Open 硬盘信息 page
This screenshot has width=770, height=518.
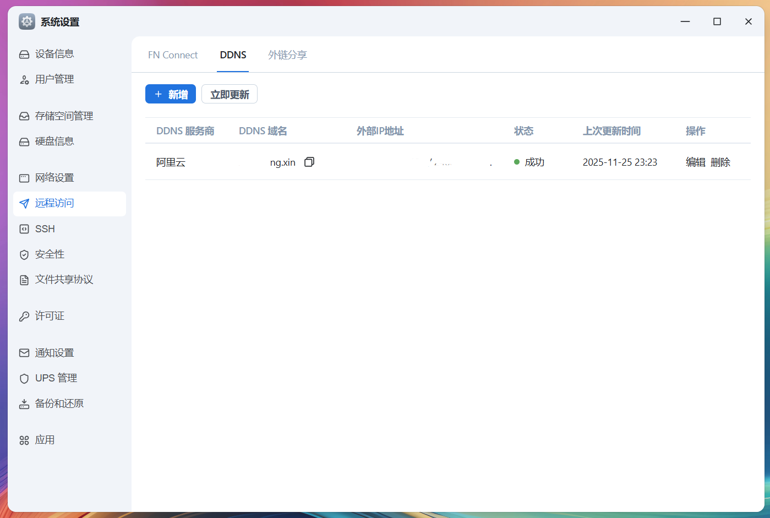click(x=69, y=141)
